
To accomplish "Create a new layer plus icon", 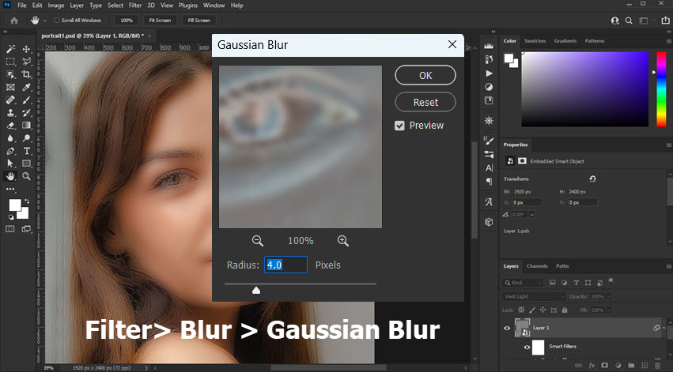I will [x=645, y=366].
